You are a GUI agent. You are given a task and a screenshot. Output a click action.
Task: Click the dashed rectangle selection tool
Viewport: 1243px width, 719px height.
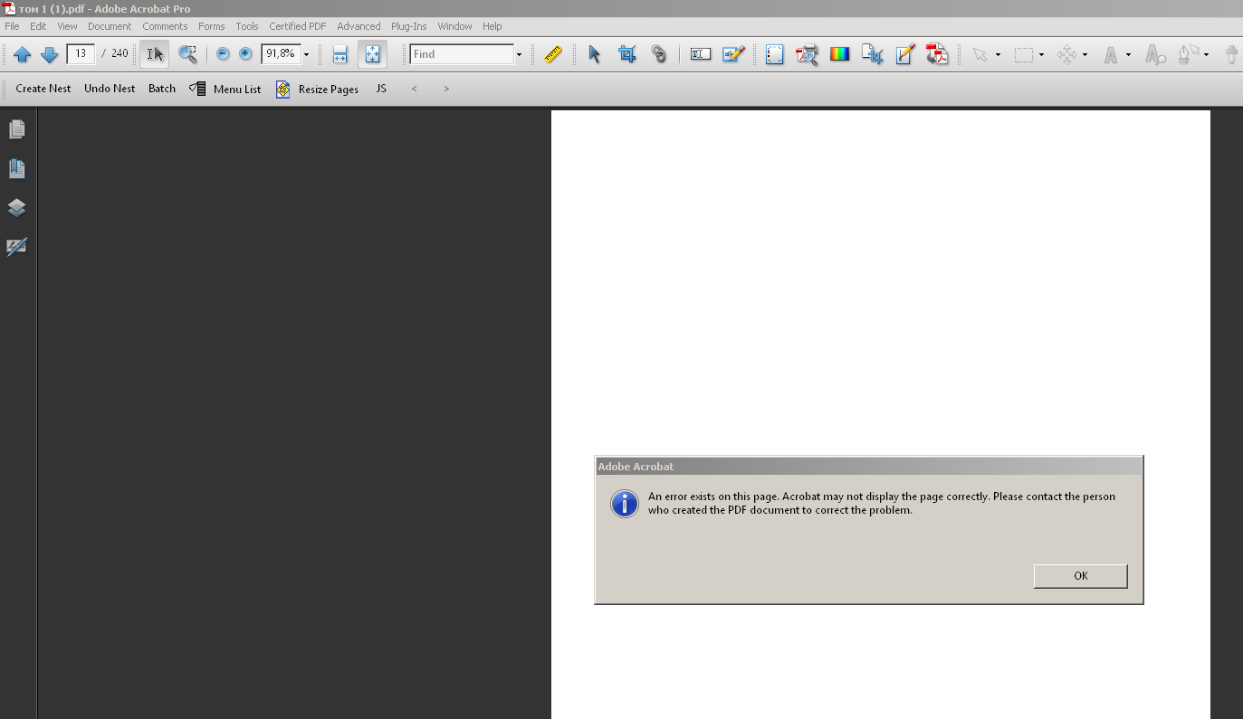pyautogui.click(x=1023, y=54)
